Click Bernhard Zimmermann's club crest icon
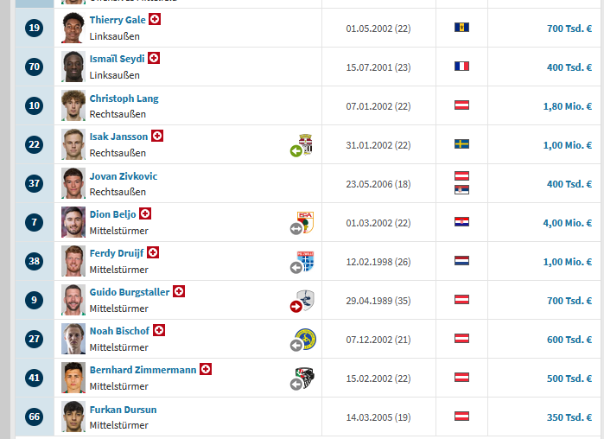 point(304,378)
